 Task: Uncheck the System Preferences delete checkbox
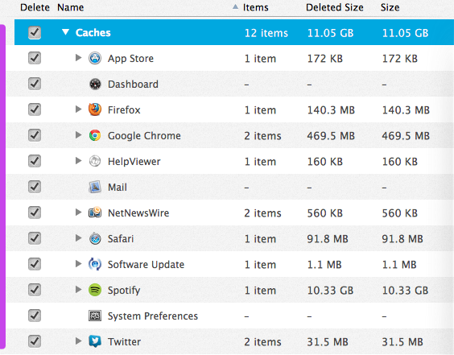[x=35, y=316]
